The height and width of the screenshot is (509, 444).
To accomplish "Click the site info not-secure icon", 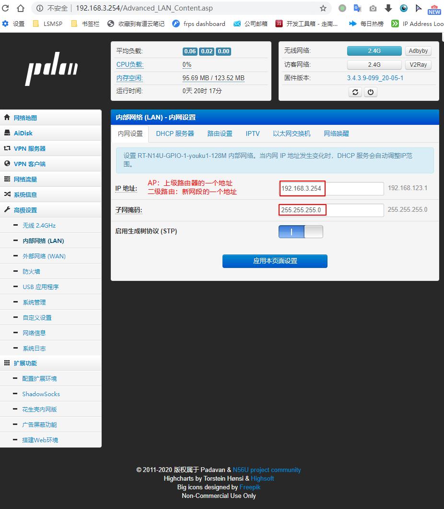I will (40, 8).
